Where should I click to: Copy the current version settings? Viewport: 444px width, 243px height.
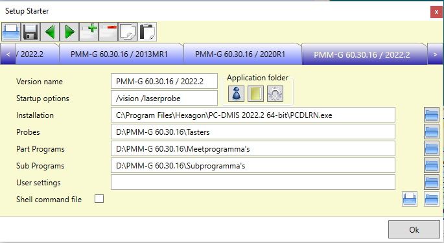(128, 32)
